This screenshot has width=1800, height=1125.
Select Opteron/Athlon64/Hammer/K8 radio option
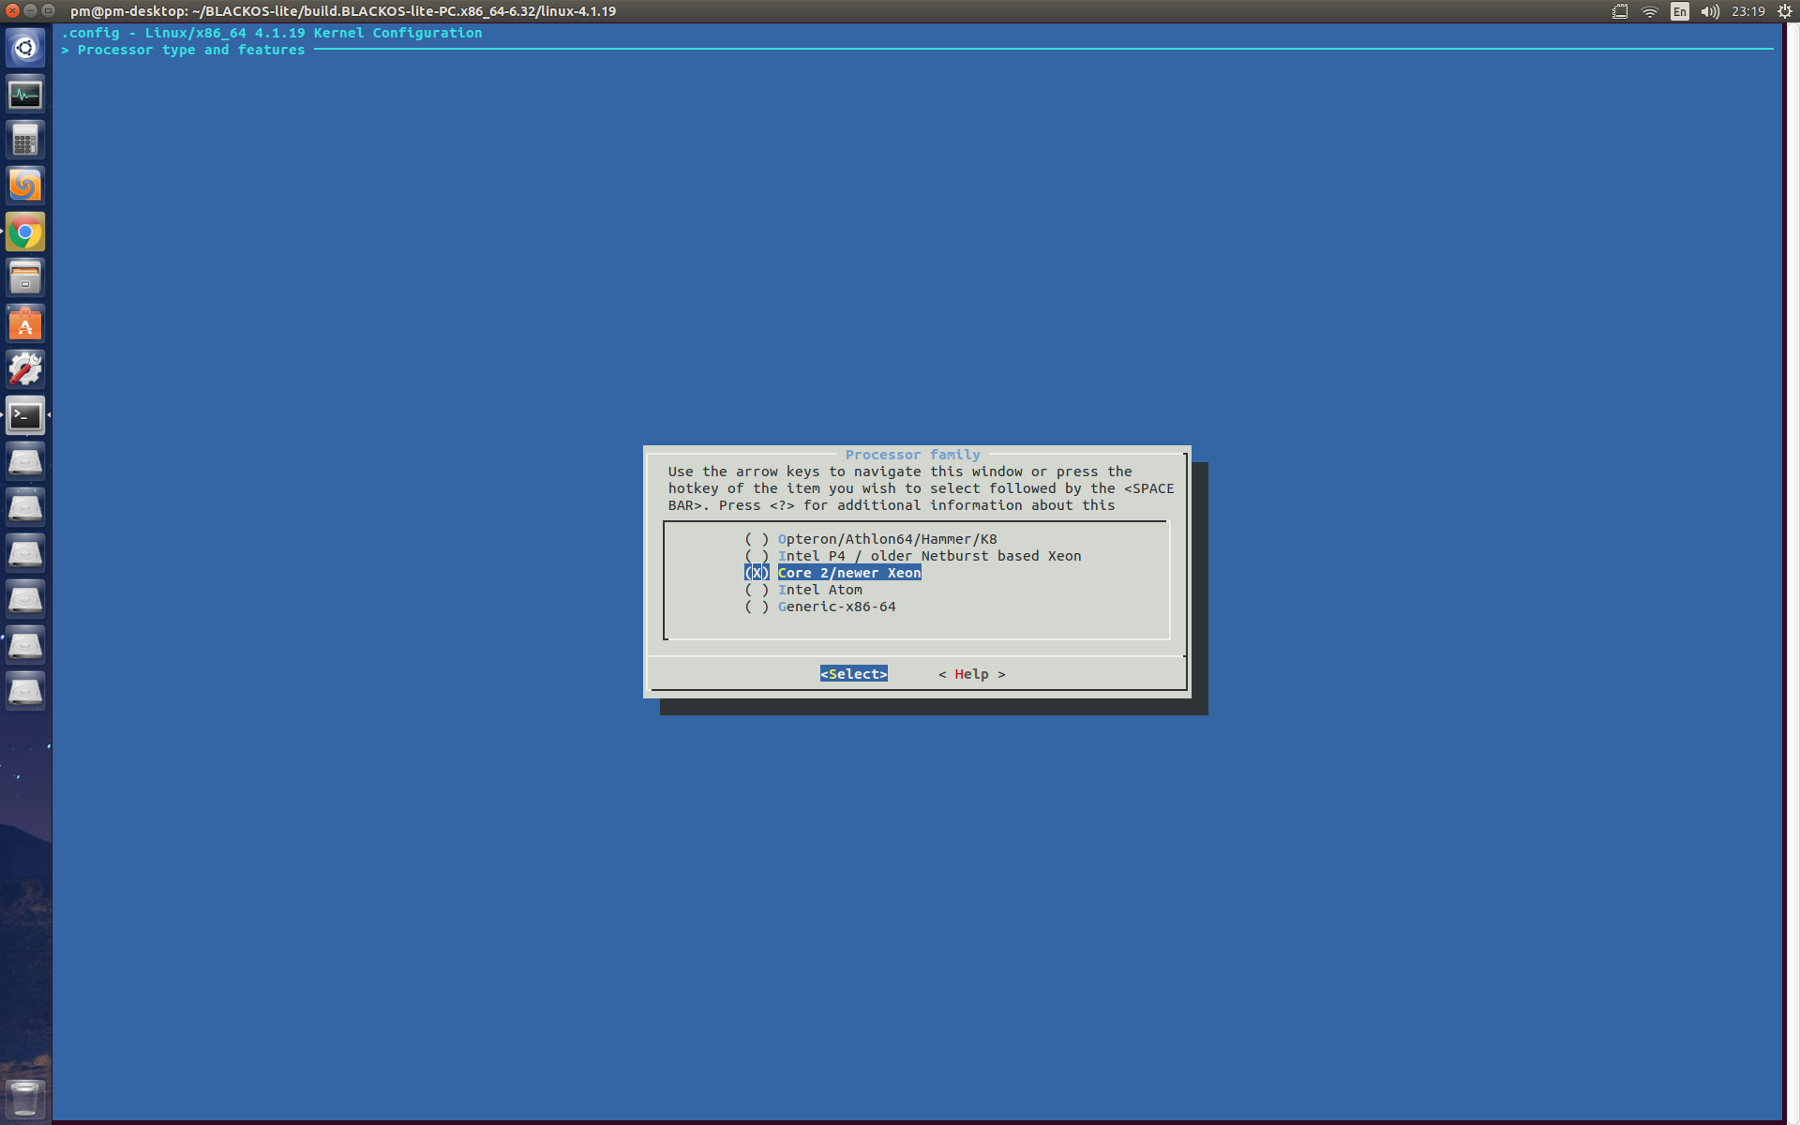tap(871, 539)
